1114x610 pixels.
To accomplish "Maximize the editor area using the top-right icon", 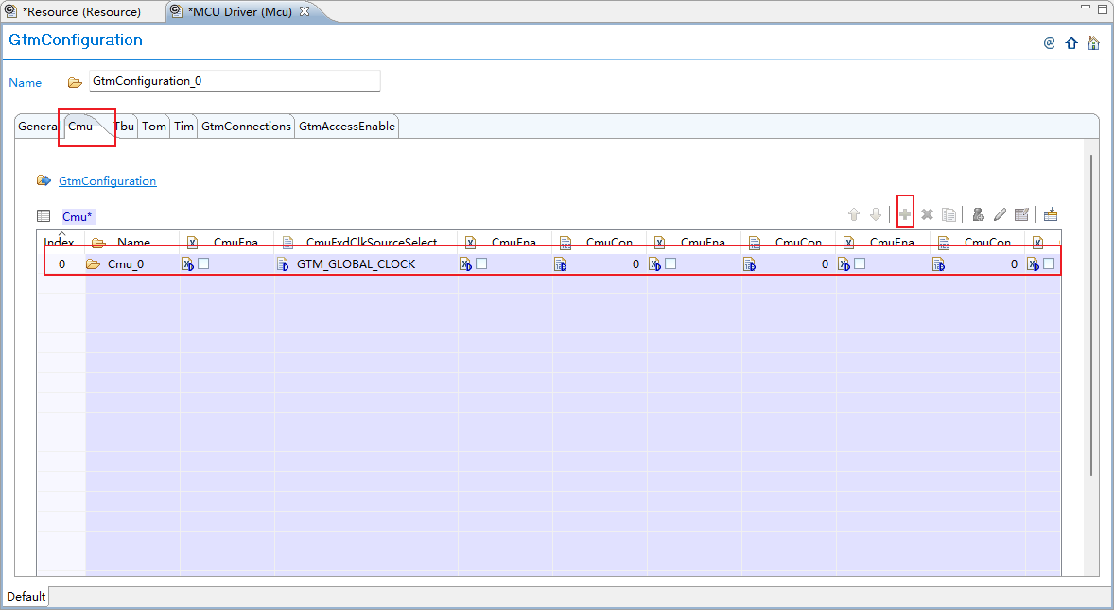I will 1103,8.
